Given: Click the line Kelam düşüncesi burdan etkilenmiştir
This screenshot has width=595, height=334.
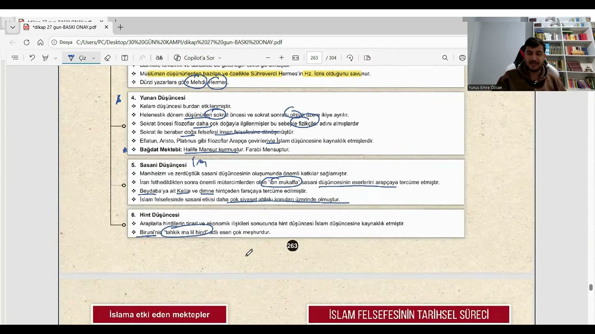Looking at the screenshot, I should [x=185, y=106].
